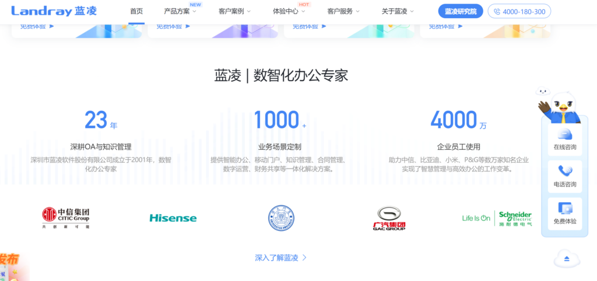Expand the 产品方案 dropdown menu

pyautogui.click(x=180, y=11)
